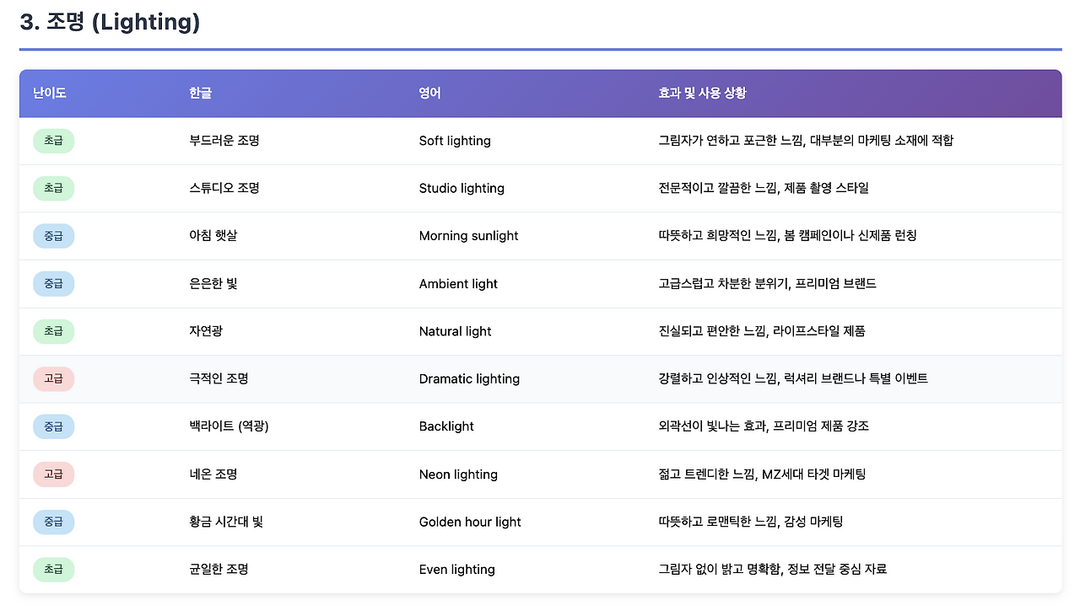Click the '효과 및 사용 상황' column header
Image resolution: width=1080 pixels, height=611 pixels.
[702, 93]
